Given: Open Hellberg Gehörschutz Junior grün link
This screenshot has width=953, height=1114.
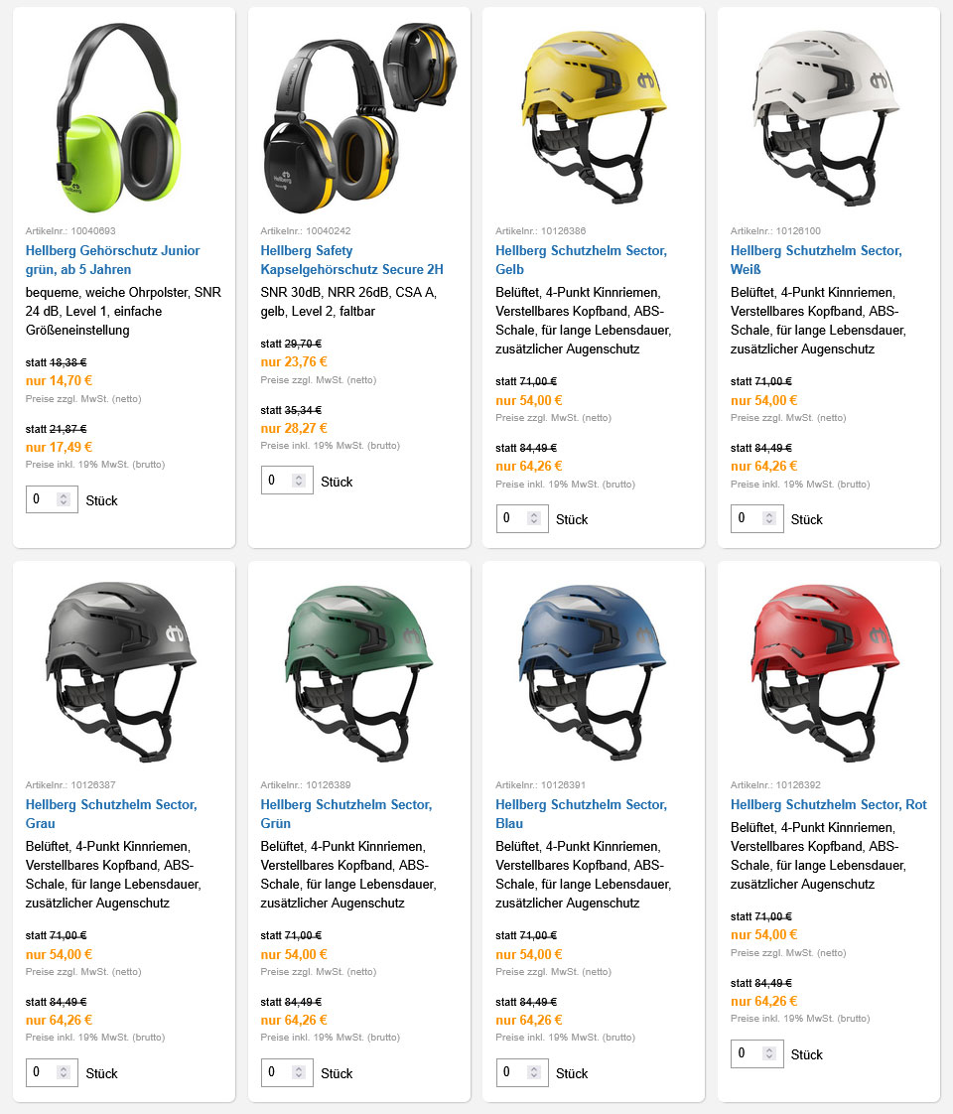Looking at the screenshot, I should coord(112,260).
